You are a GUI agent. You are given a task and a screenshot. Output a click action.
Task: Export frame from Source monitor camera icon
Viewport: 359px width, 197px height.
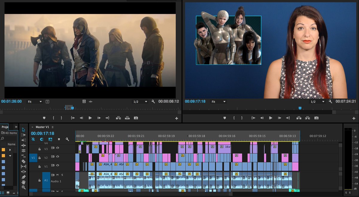[136, 118]
